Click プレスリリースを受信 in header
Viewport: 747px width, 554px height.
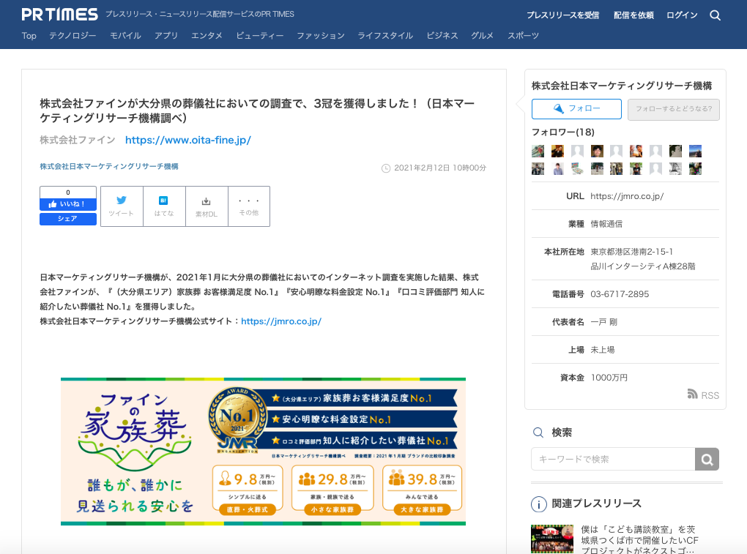(562, 15)
